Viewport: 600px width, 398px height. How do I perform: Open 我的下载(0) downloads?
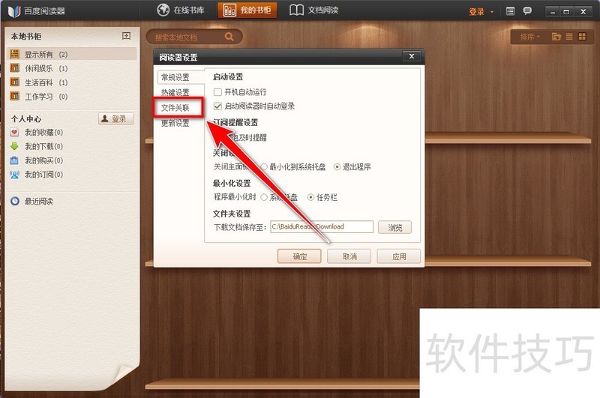[x=43, y=146]
